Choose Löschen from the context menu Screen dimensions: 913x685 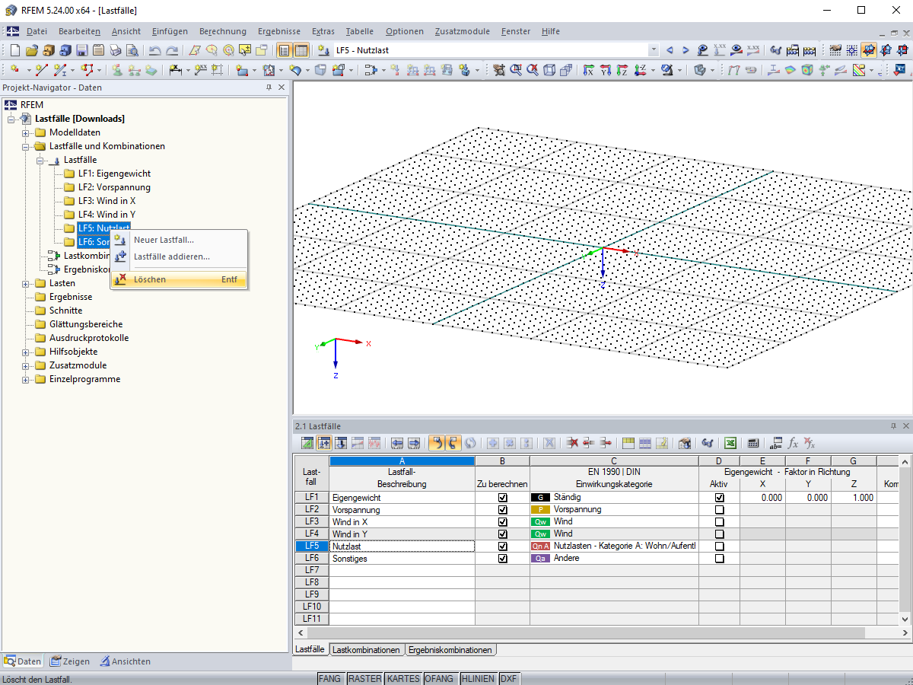tap(150, 279)
